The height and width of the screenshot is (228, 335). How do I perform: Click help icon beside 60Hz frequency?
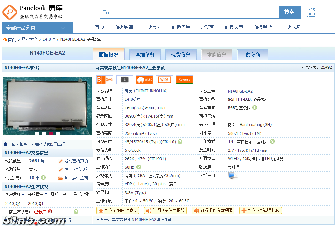click(139, 167)
